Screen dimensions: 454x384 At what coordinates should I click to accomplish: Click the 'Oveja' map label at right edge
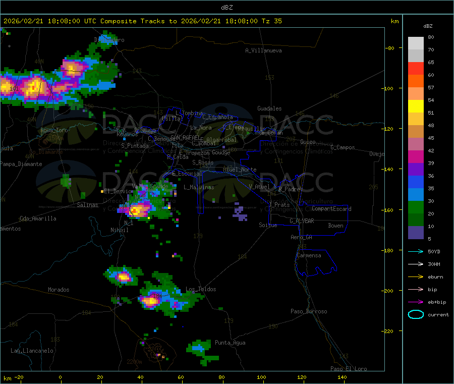pyautogui.click(x=377, y=154)
